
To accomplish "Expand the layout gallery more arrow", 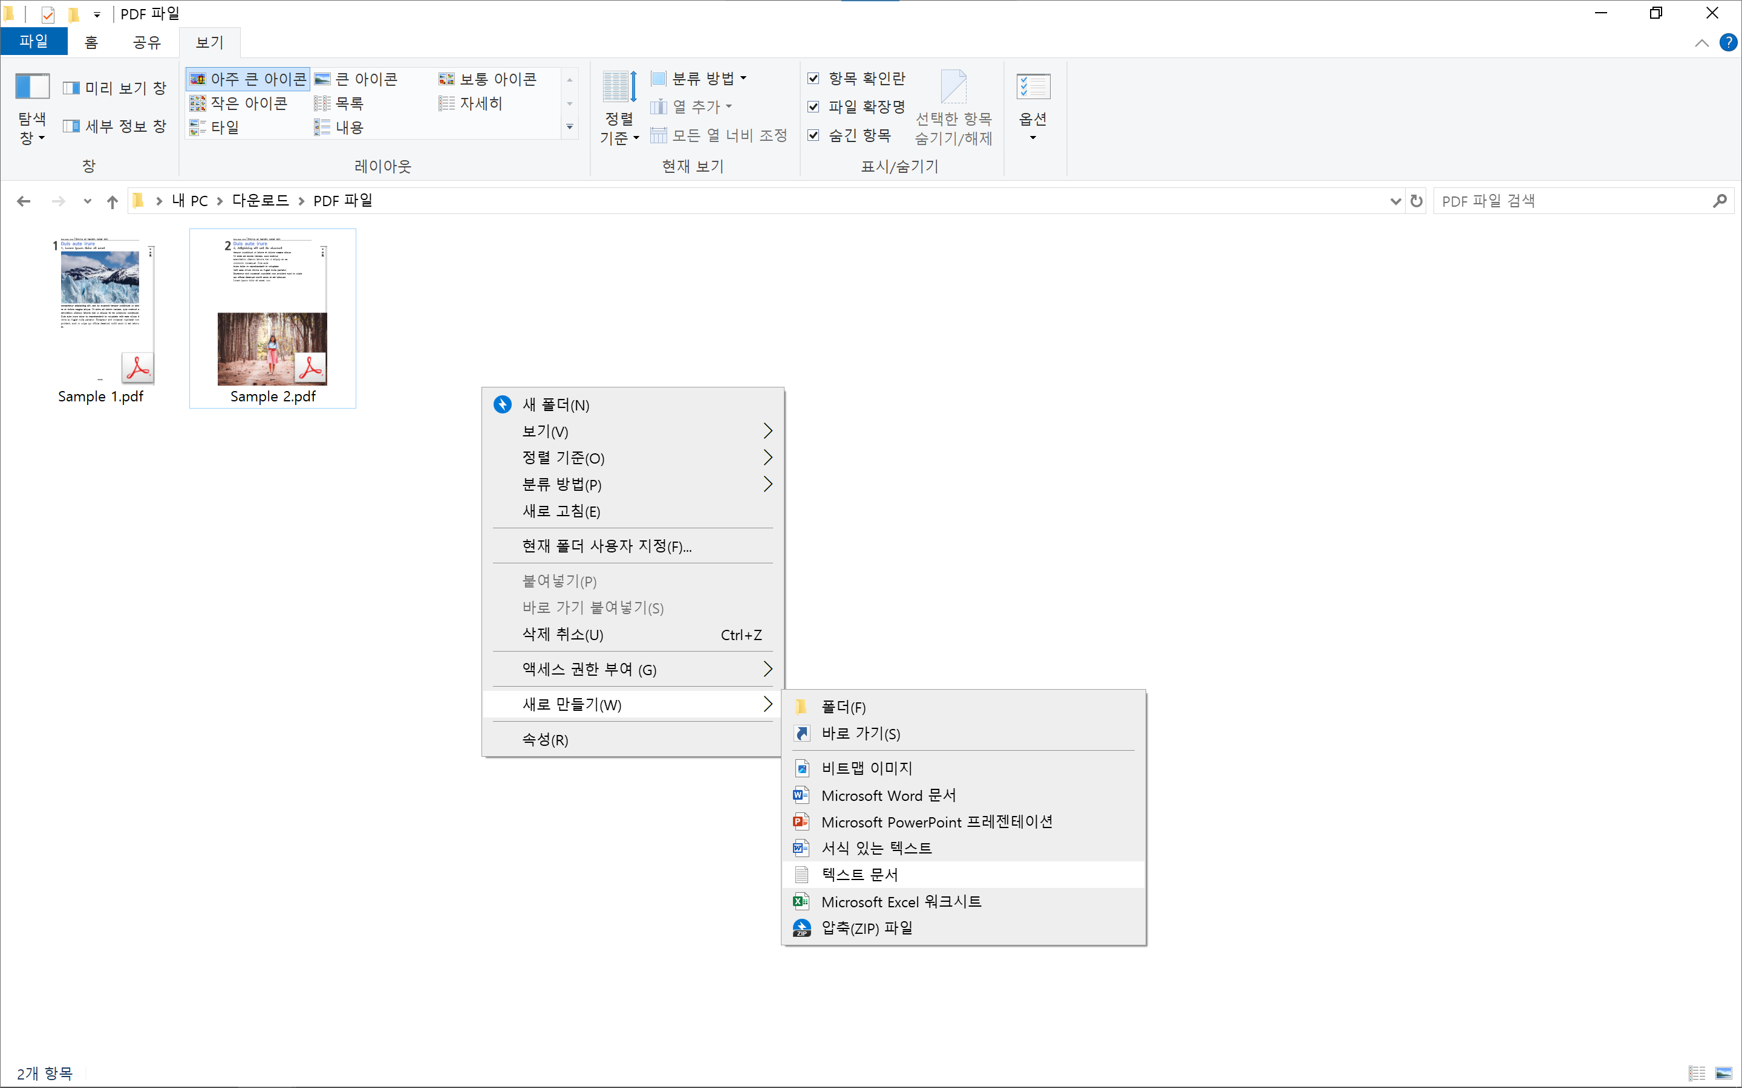I will [569, 128].
